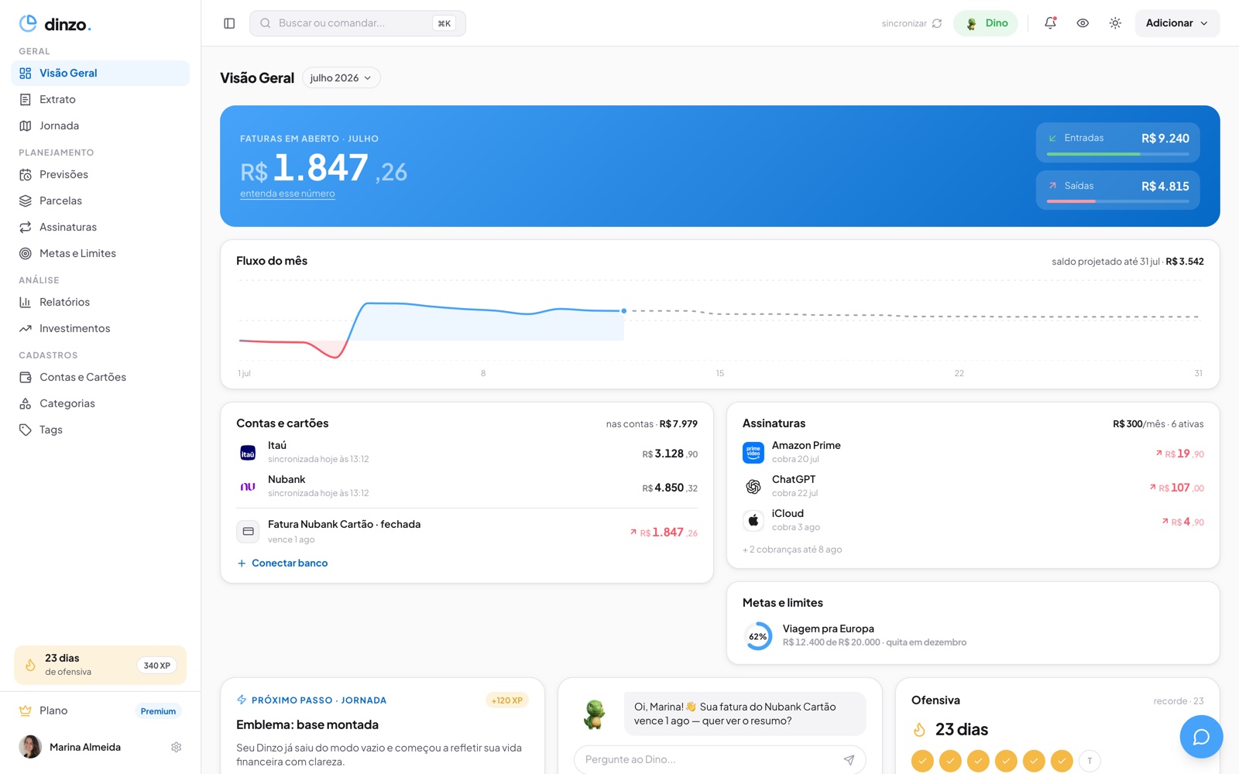Click Marina Almeida's avatar photo

click(30, 747)
